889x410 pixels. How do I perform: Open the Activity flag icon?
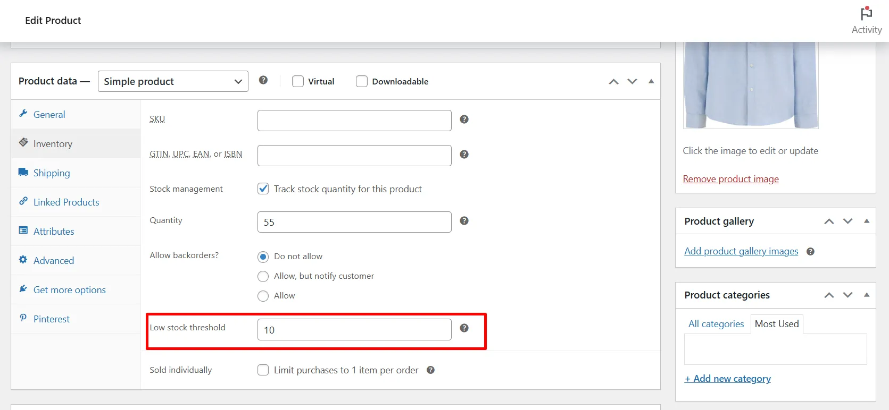pyautogui.click(x=866, y=13)
